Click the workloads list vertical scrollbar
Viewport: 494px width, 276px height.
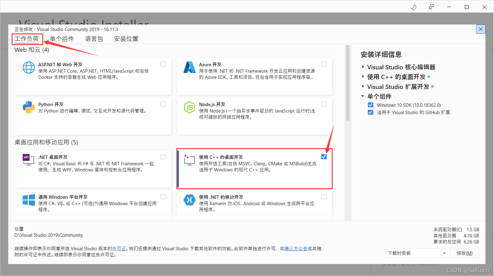click(348, 83)
